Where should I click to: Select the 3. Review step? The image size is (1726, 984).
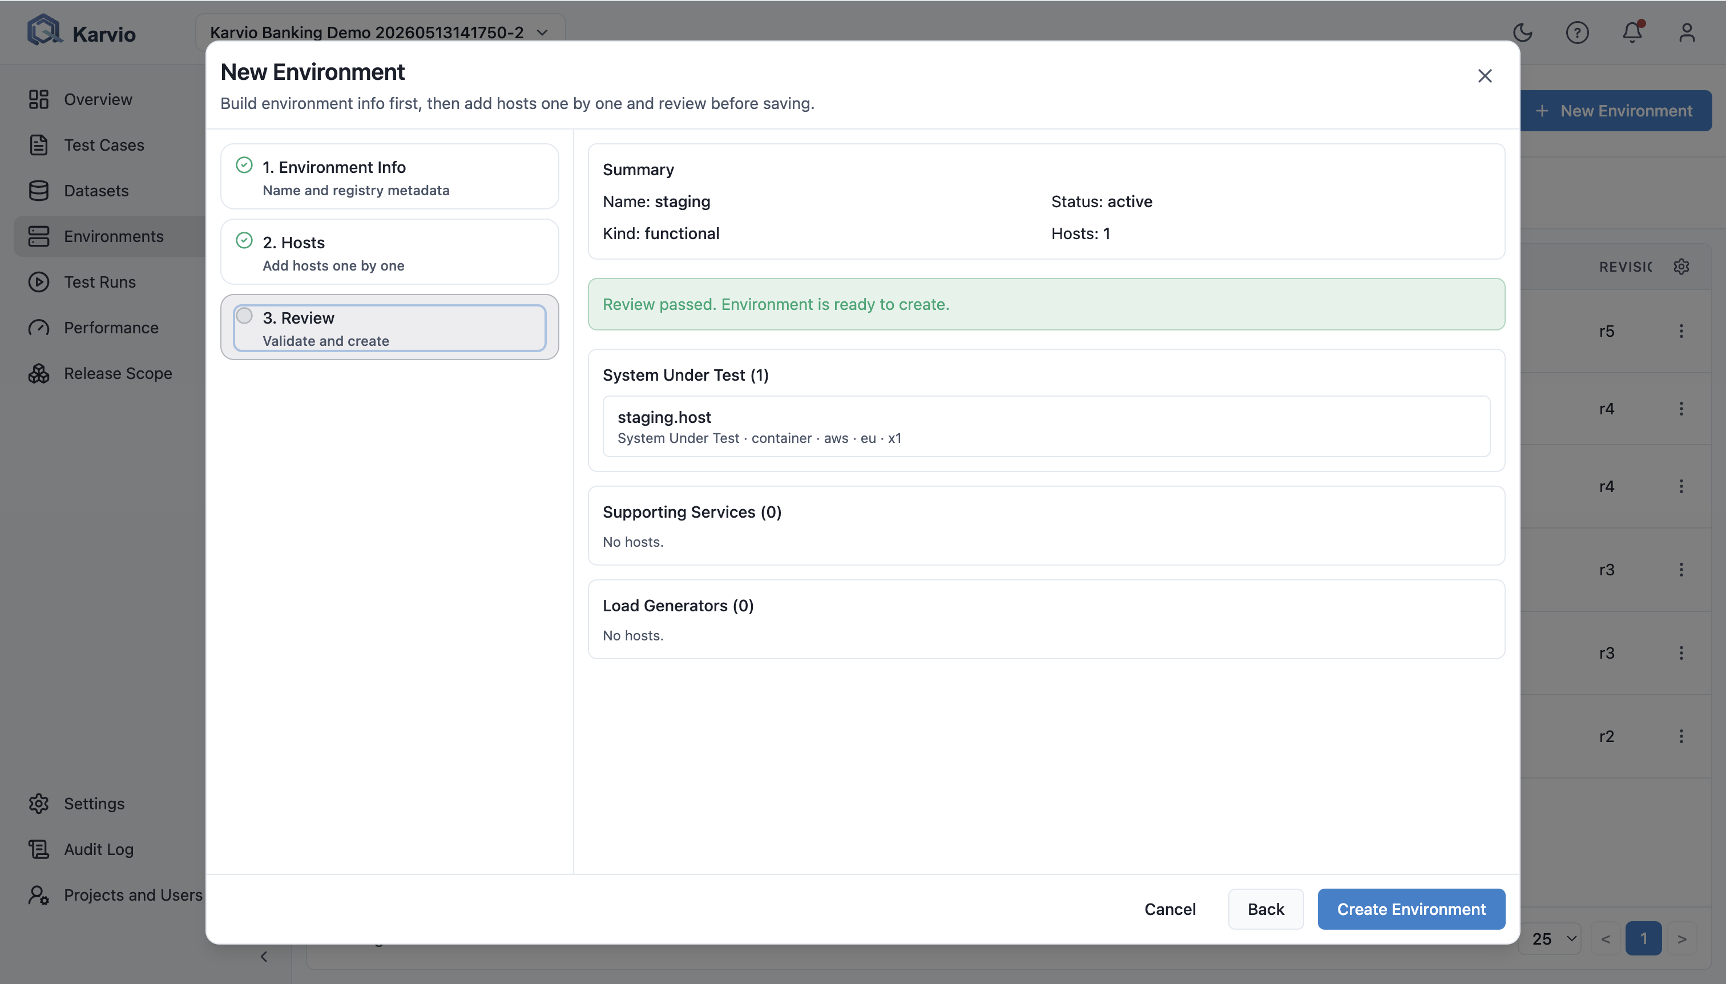pyautogui.click(x=389, y=328)
